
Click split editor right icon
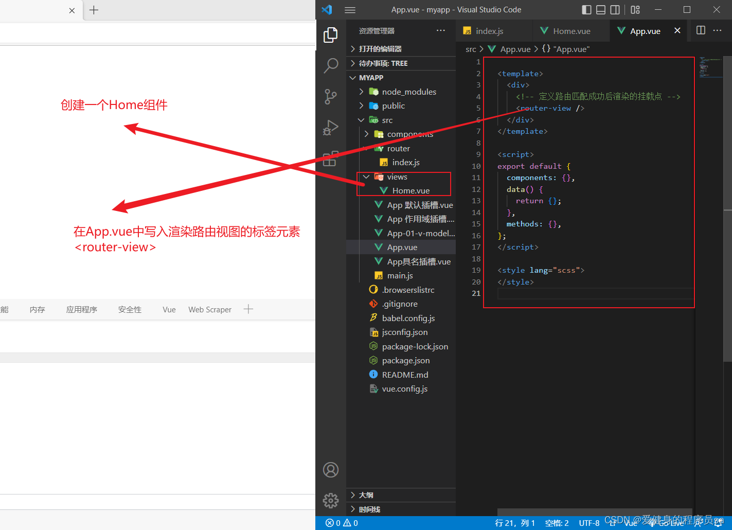tap(701, 30)
